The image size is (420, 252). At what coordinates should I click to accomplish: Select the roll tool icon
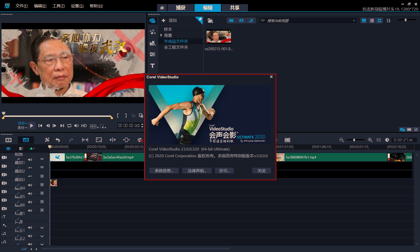(112, 140)
